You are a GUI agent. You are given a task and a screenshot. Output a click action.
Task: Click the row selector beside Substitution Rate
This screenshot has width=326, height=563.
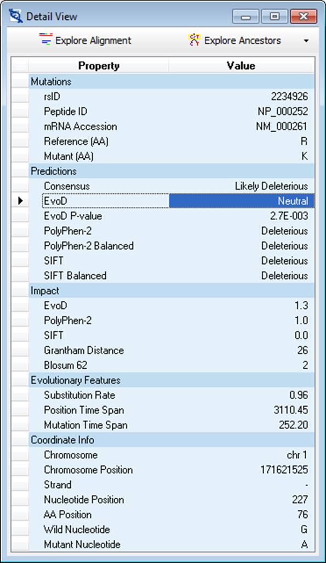[x=20, y=395]
